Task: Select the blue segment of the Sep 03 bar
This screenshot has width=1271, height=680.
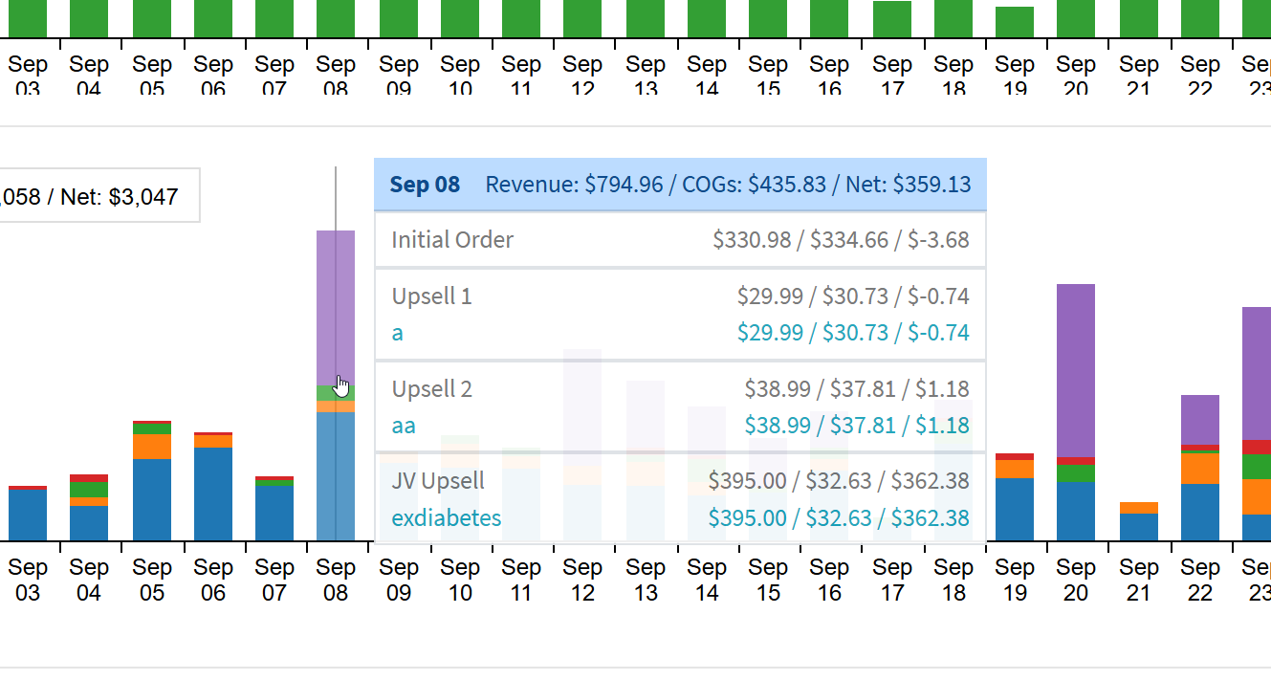Action: (28, 515)
